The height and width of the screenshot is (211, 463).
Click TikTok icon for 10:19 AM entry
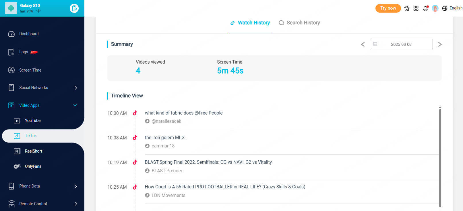135,162
